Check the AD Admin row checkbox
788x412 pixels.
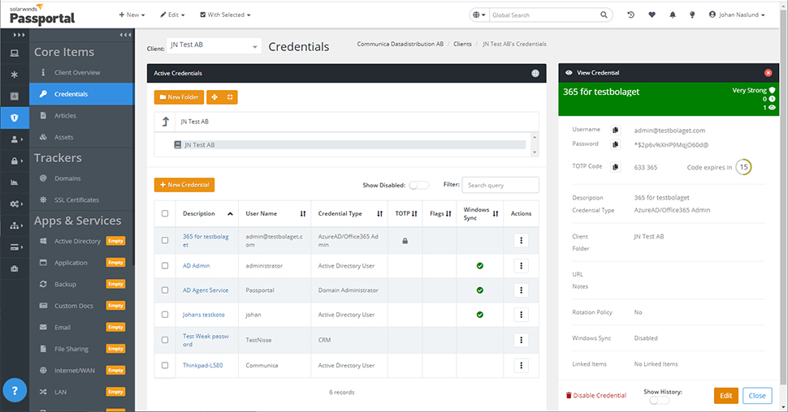165,265
